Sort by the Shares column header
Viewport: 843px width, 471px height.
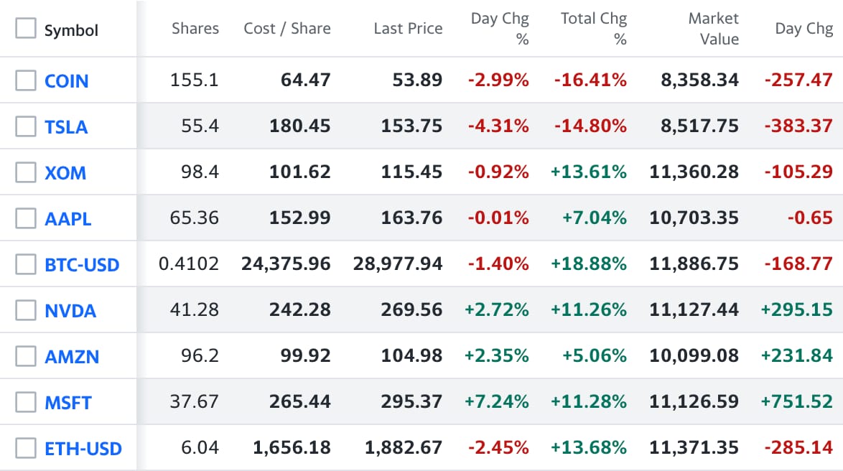pos(195,29)
